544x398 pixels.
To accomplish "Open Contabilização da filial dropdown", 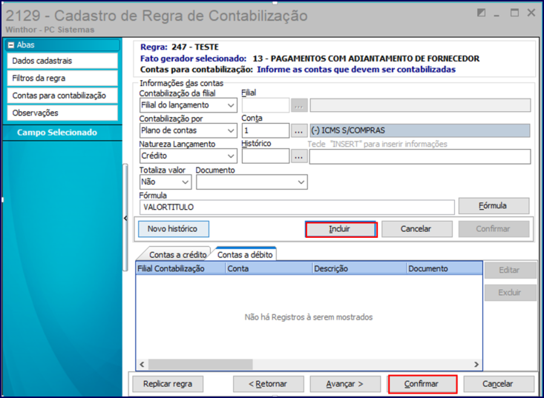I will tap(188, 105).
